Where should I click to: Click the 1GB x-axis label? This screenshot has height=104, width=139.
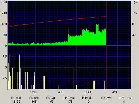[33, 92]
